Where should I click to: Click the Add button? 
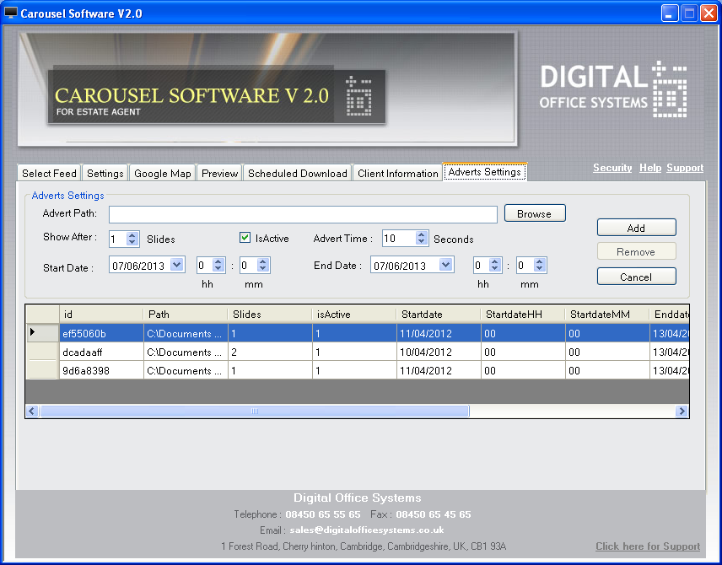pyautogui.click(x=636, y=228)
